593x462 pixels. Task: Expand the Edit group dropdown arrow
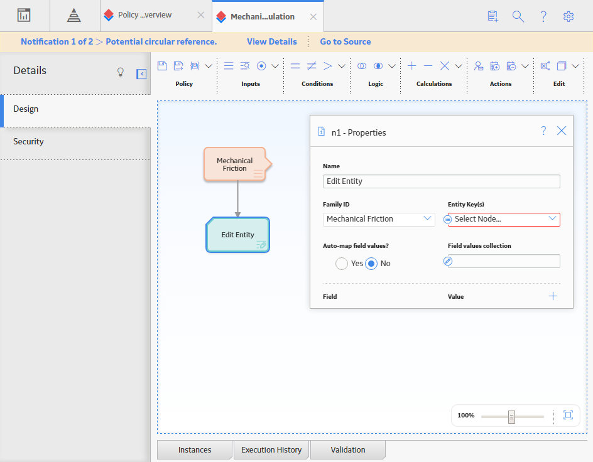coord(575,66)
